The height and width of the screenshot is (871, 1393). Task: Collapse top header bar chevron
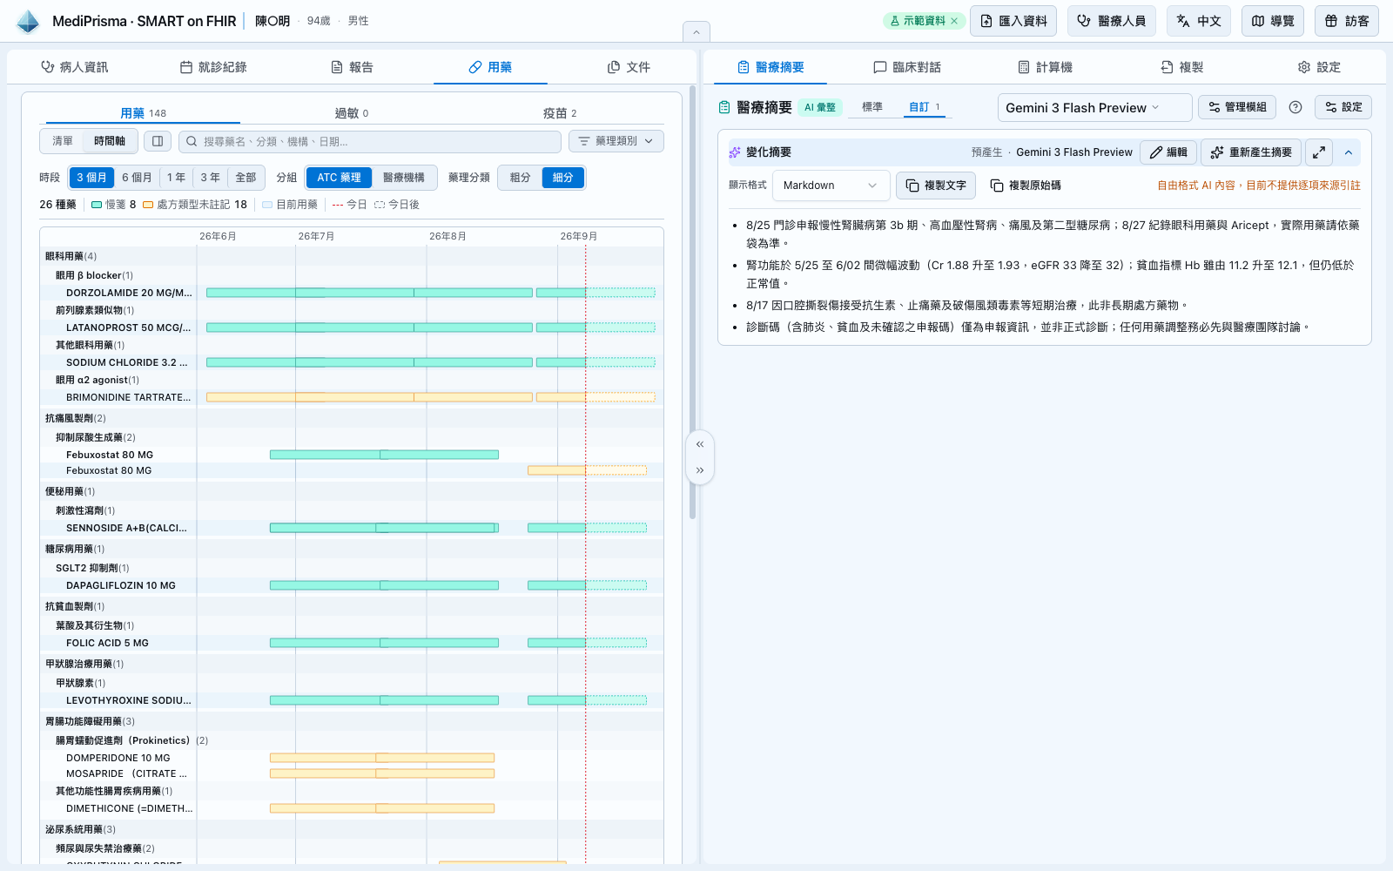[x=696, y=32]
